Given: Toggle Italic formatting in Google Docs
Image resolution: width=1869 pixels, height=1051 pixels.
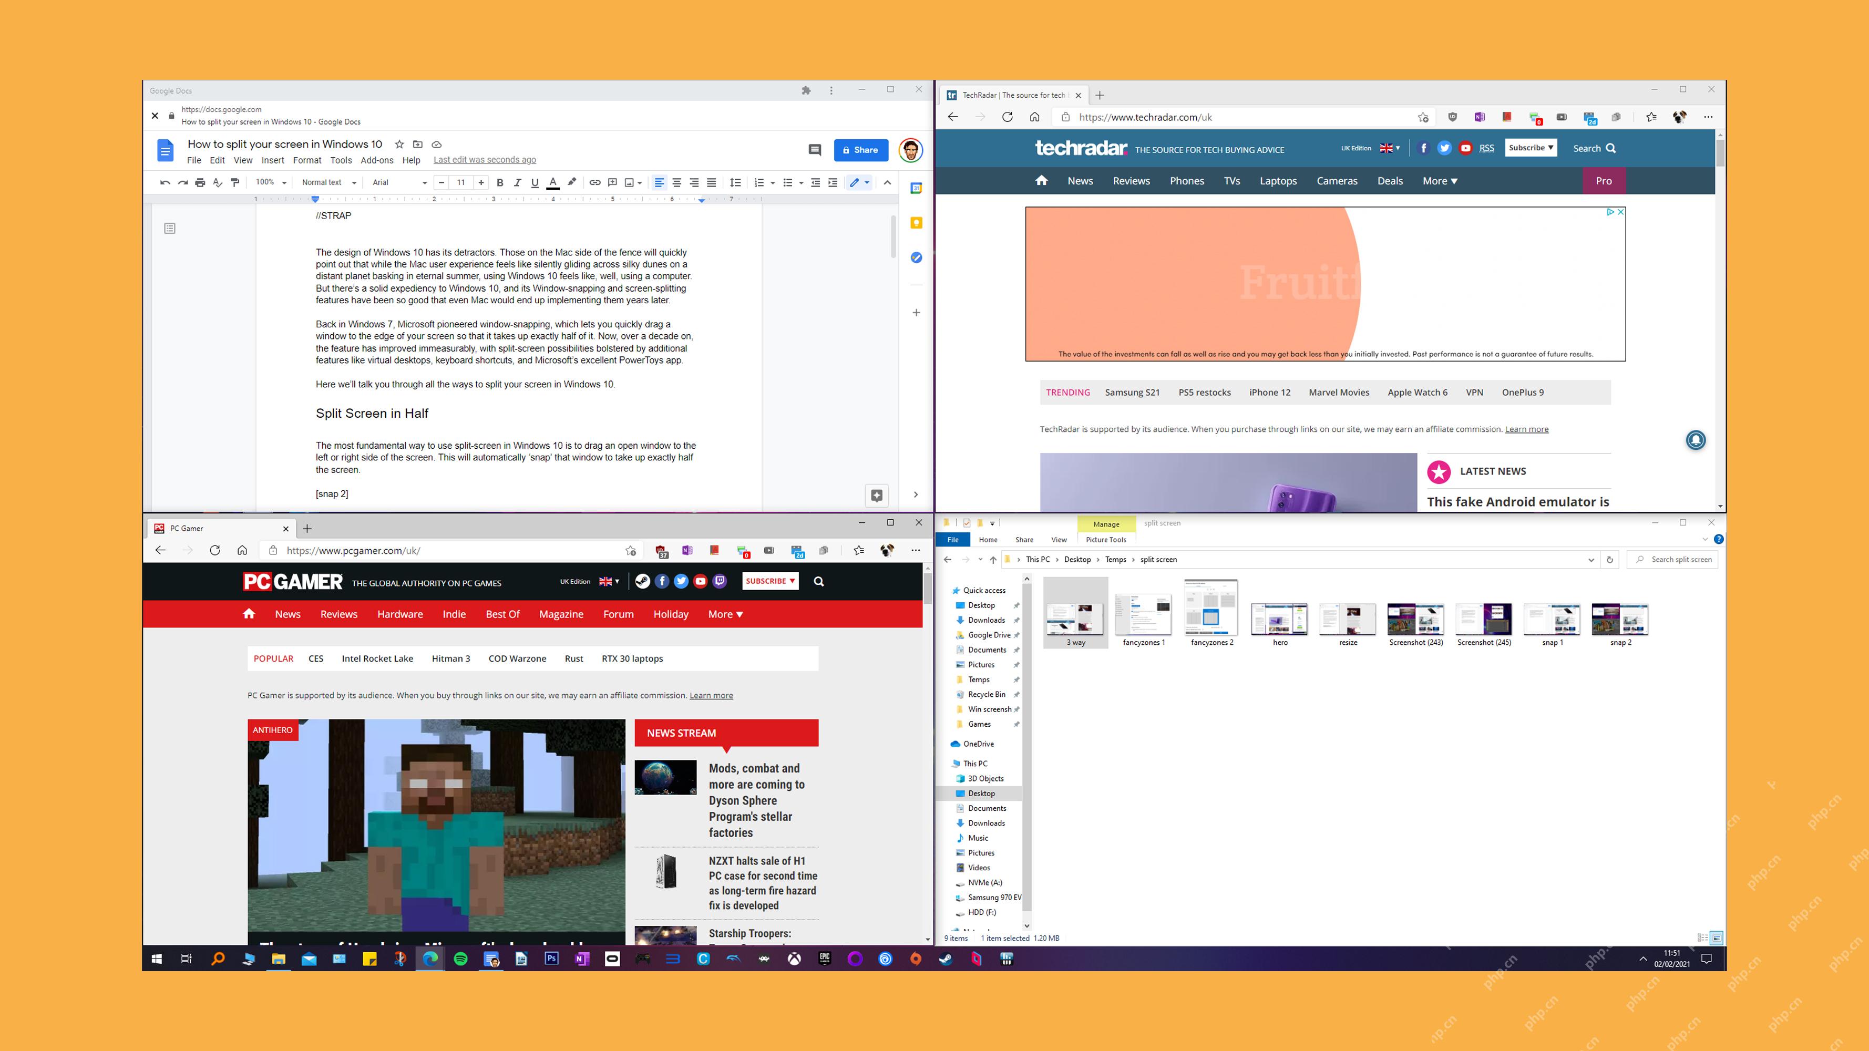Looking at the screenshot, I should tap(517, 183).
